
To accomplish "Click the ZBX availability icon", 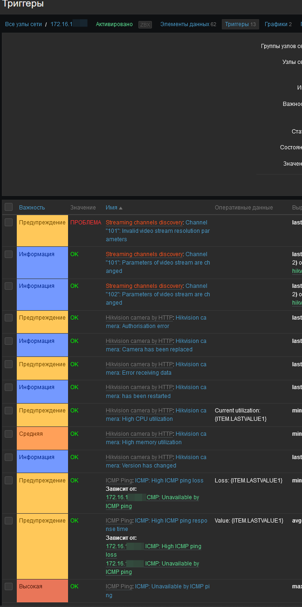I will [x=145, y=25].
